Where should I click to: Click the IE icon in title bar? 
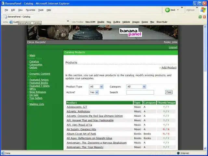pos(3,3)
